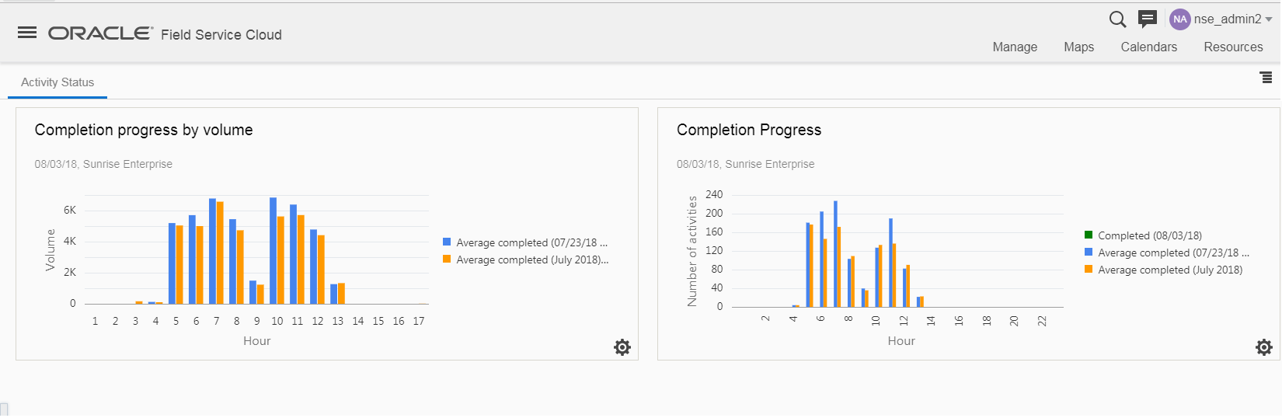The height and width of the screenshot is (418, 1282).
Task: Go to the Maps page
Action: pyautogui.click(x=1078, y=47)
